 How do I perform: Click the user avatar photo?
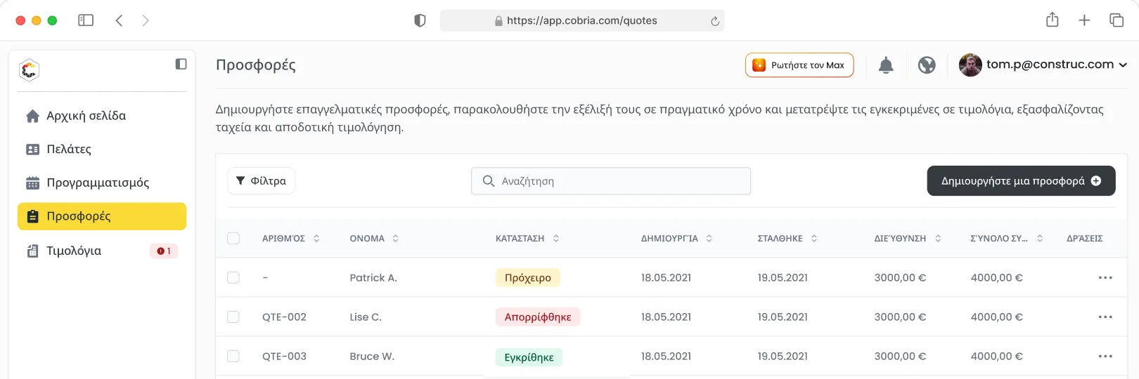coord(970,65)
